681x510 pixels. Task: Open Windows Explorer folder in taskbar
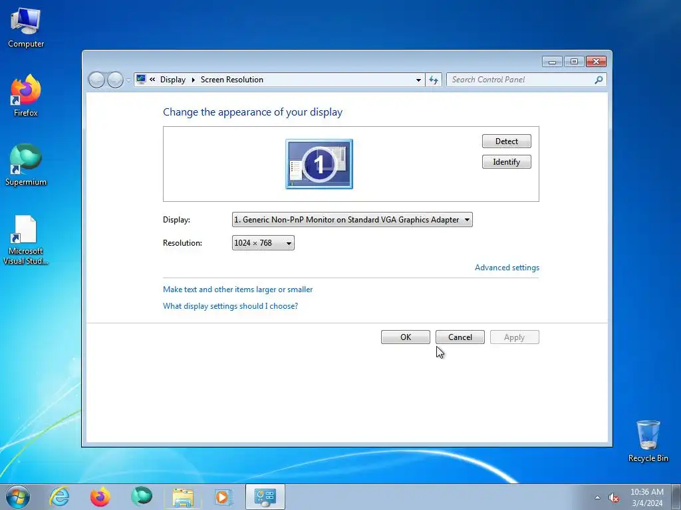click(183, 497)
